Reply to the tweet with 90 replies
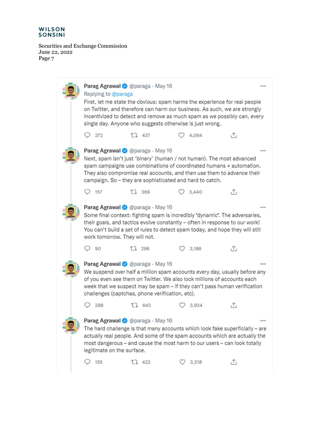The height and width of the screenshot is (425, 328). [88, 248]
